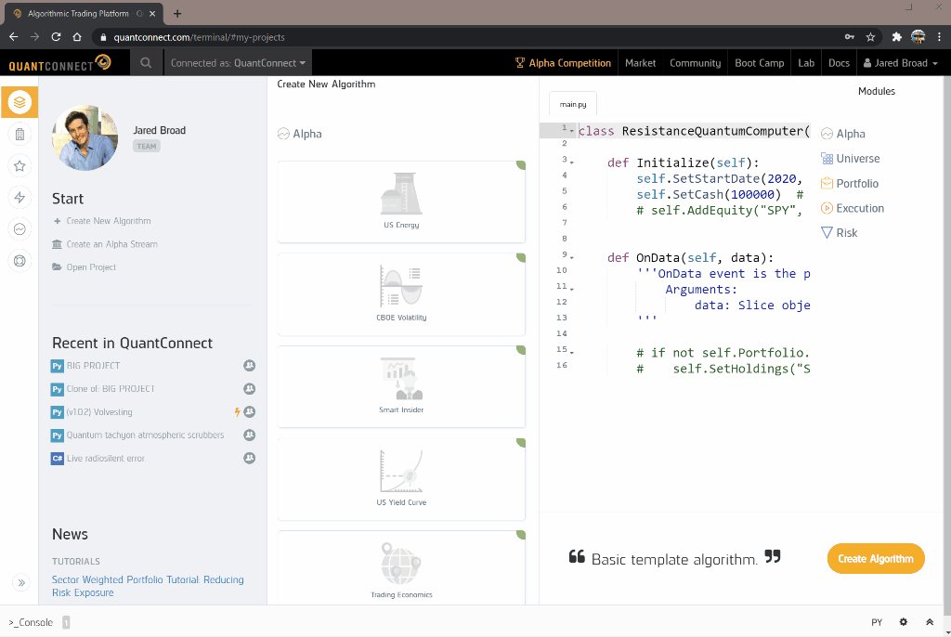The width and height of the screenshot is (951, 637).
Task: Bookmark page with star icon
Action: tap(870, 37)
